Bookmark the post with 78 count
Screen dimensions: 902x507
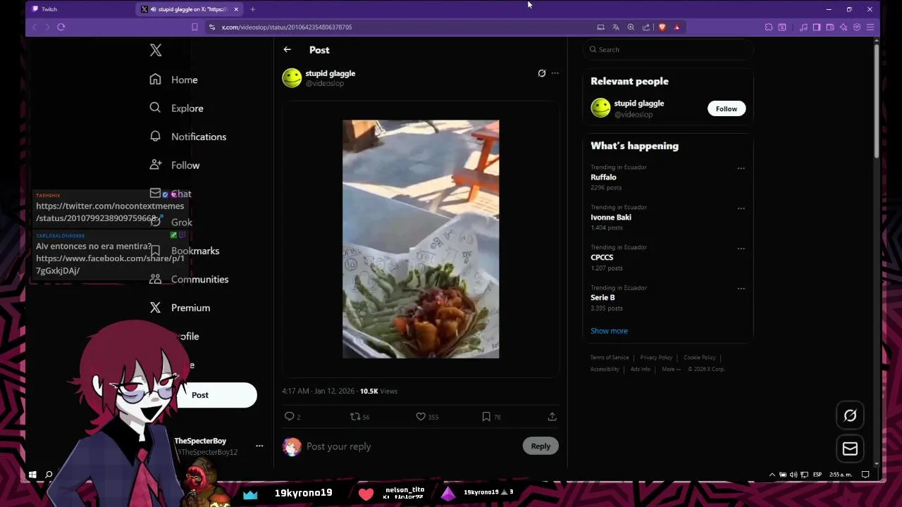486,417
